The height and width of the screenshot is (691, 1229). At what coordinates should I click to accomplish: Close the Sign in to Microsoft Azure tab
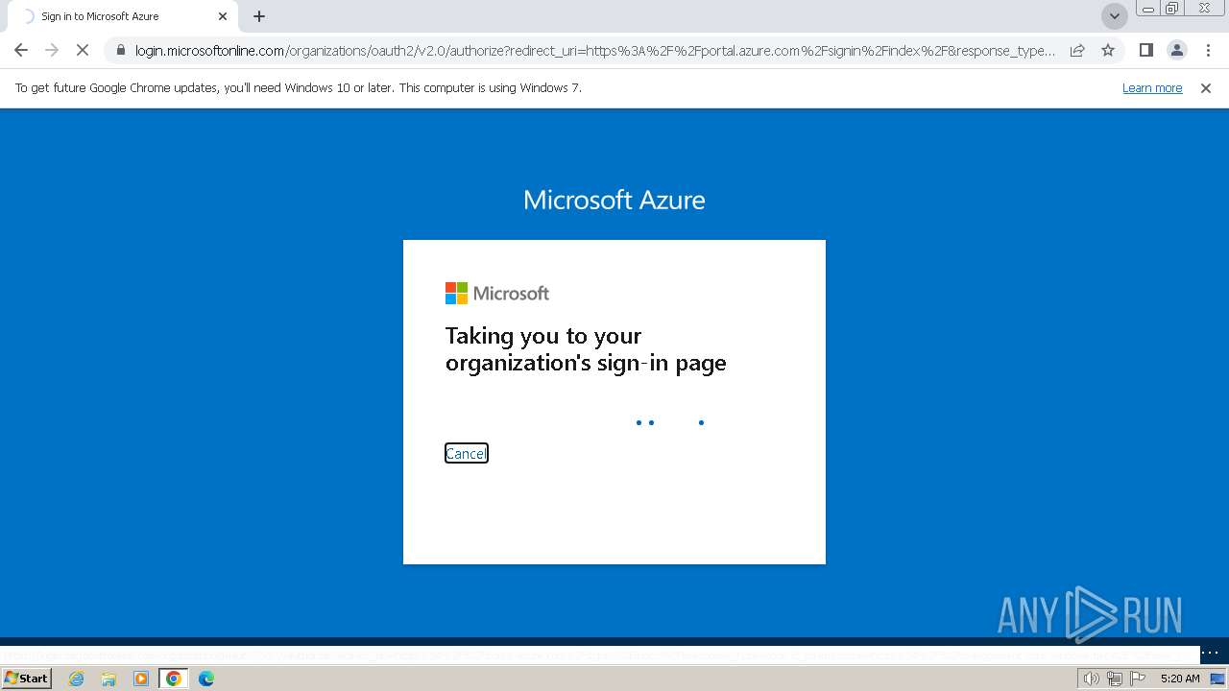tap(223, 16)
